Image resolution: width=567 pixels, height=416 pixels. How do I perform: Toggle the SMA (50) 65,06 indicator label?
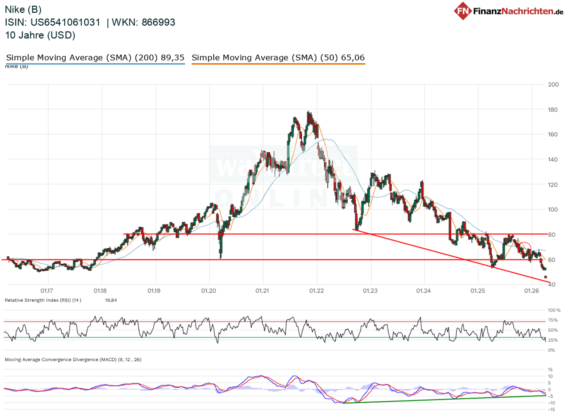pyautogui.click(x=278, y=58)
